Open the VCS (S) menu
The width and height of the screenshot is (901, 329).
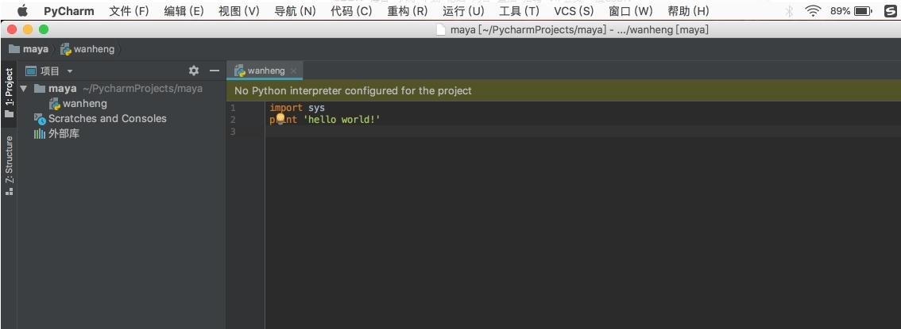(x=574, y=11)
